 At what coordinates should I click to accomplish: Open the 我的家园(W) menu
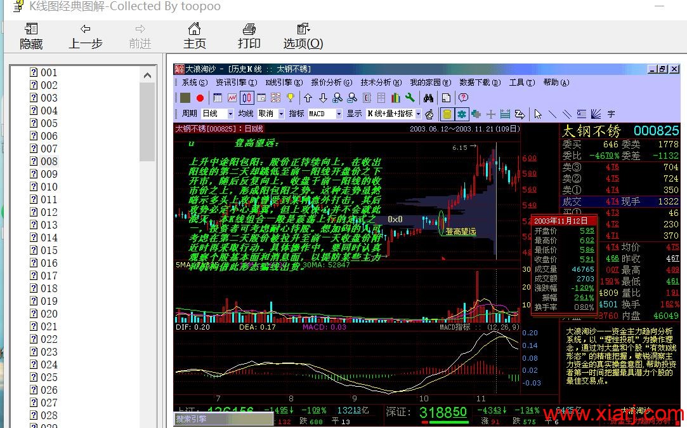click(431, 83)
